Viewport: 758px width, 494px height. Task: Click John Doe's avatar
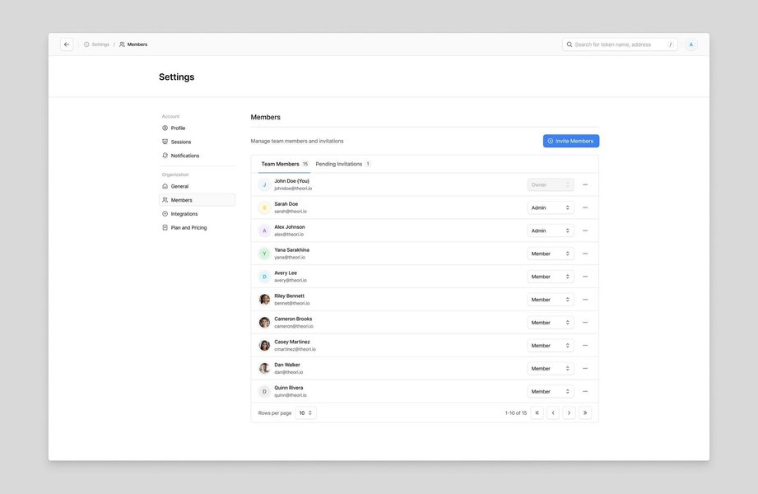[264, 184]
